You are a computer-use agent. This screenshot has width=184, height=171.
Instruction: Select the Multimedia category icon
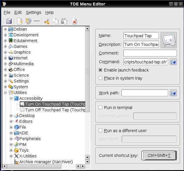(11, 64)
